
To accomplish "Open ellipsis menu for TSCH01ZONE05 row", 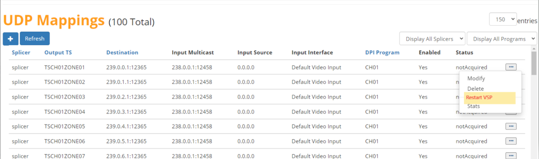I will click(x=511, y=126).
